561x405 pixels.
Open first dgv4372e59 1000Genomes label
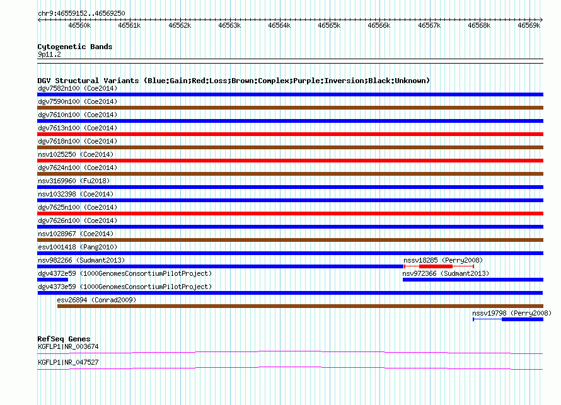tap(125, 273)
